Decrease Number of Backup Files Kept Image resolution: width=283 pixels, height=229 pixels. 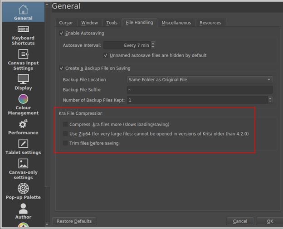[x=270, y=102]
